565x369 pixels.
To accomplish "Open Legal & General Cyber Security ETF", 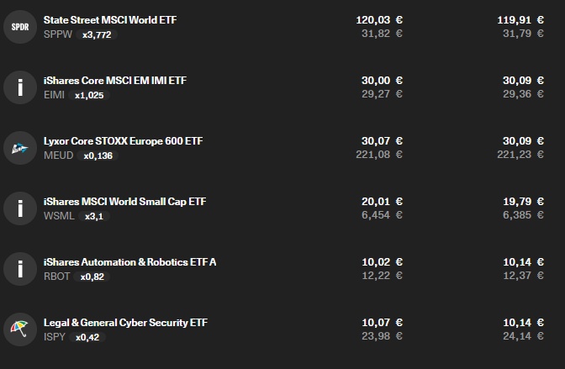I will coord(125,323).
